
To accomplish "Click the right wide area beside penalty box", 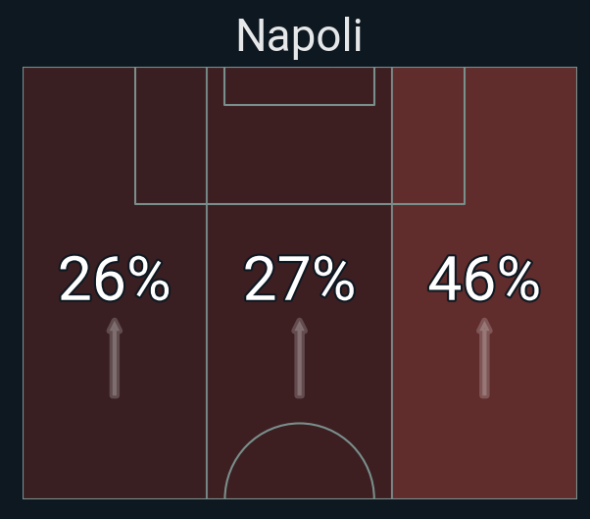I will [x=521, y=135].
